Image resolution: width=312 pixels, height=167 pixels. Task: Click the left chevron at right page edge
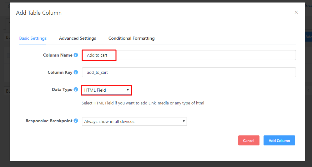(308, 90)
